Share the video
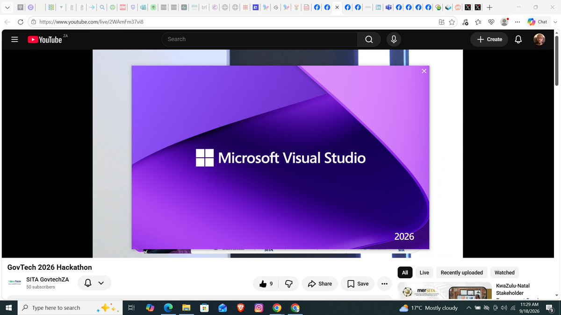Screen dimensions: 561x315 click(x=320, y=284)
